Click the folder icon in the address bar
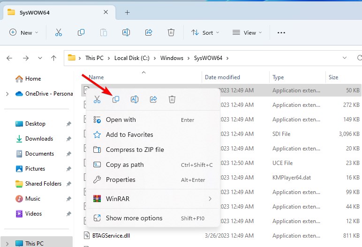362x247 pixels. pos(72,58)
